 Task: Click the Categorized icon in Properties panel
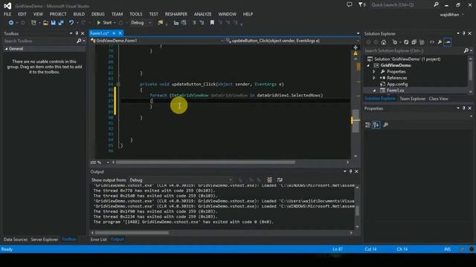pos(367,125)
